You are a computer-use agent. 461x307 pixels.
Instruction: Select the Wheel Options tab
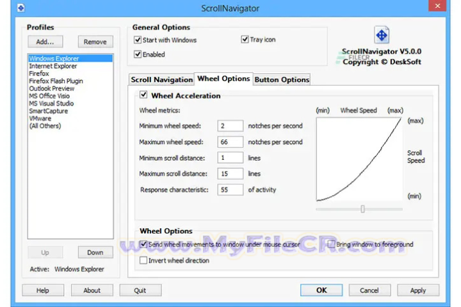point(223,79)
